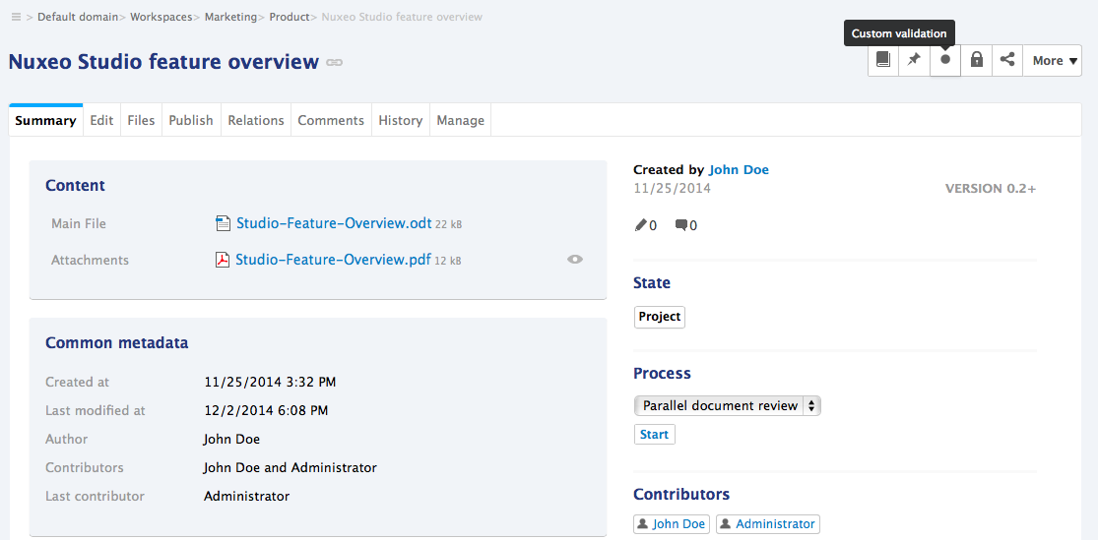
Task: Navigate to Product breadcrumb
Action: point(290,17)
